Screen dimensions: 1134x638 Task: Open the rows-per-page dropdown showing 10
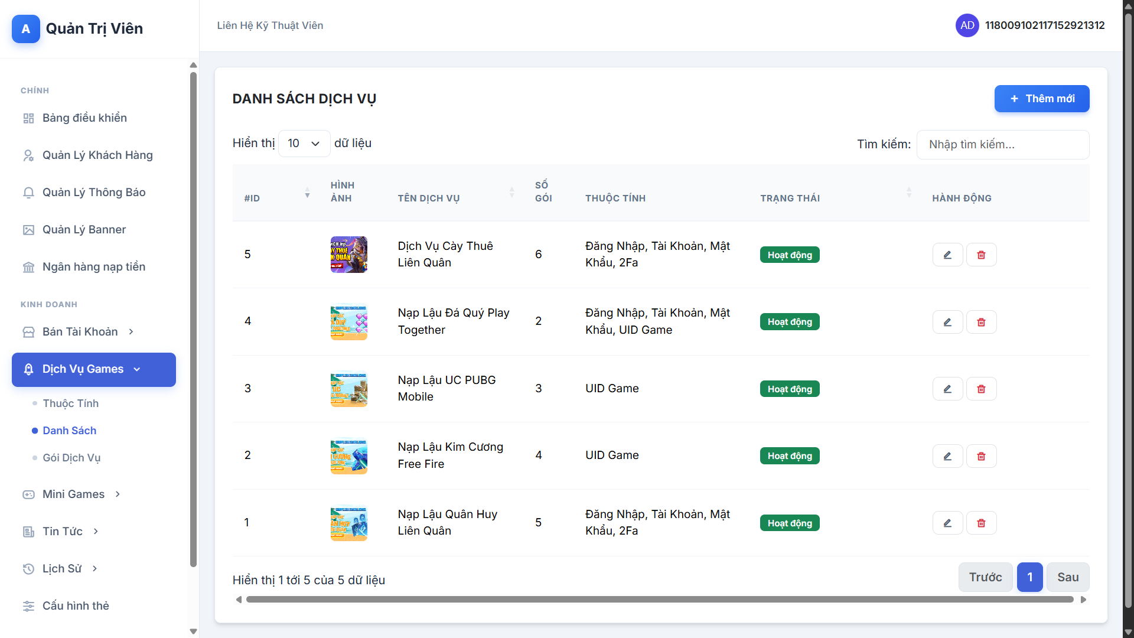pos(304,144)
